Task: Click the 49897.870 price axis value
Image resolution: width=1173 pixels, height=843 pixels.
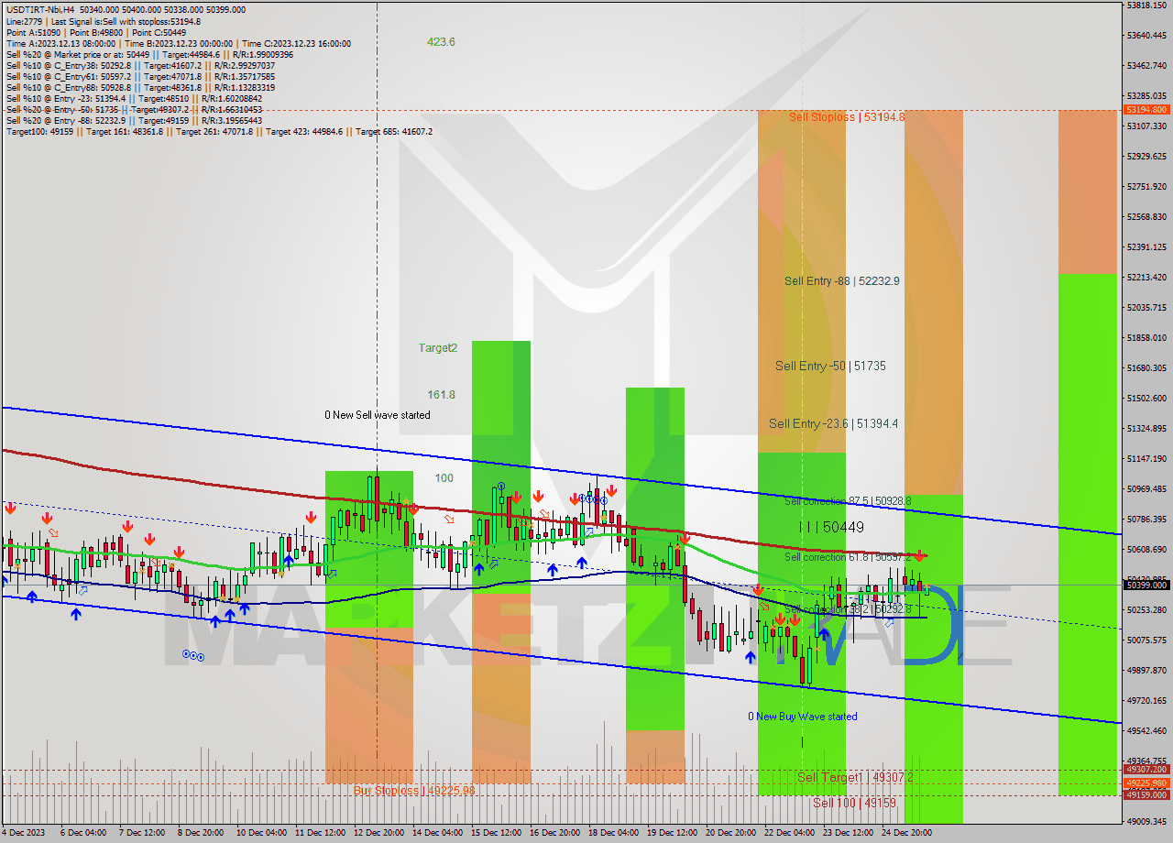Action: 1146,670
